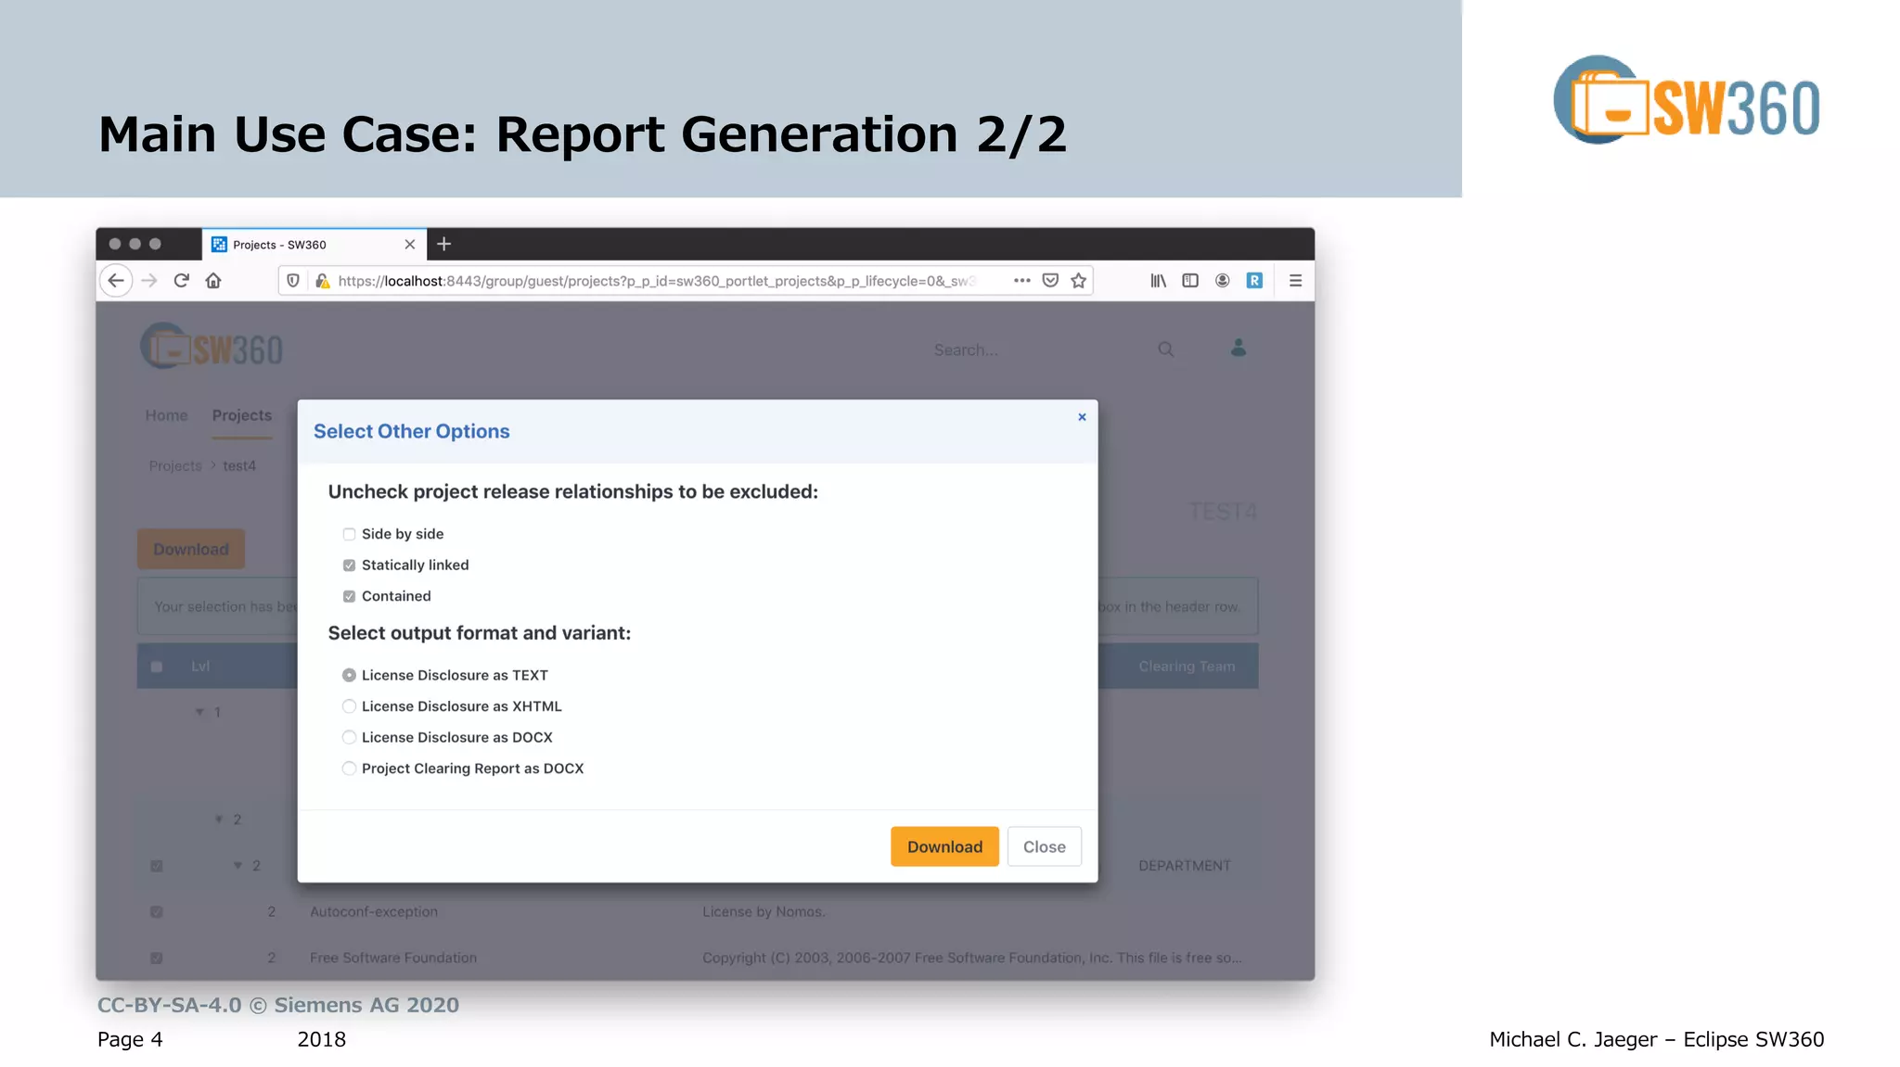
Task: Uncheck the Contained checkbox
Action: (x=349, y=596)
